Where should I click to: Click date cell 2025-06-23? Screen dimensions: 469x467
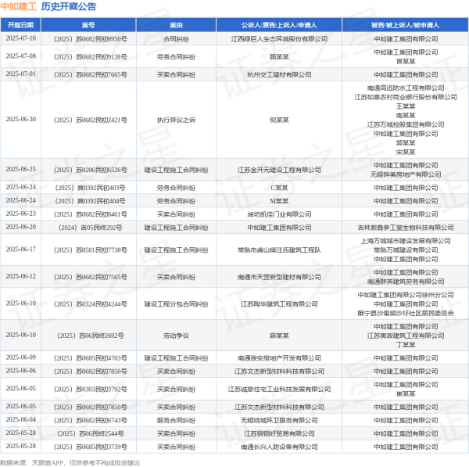tap(20, 214)
